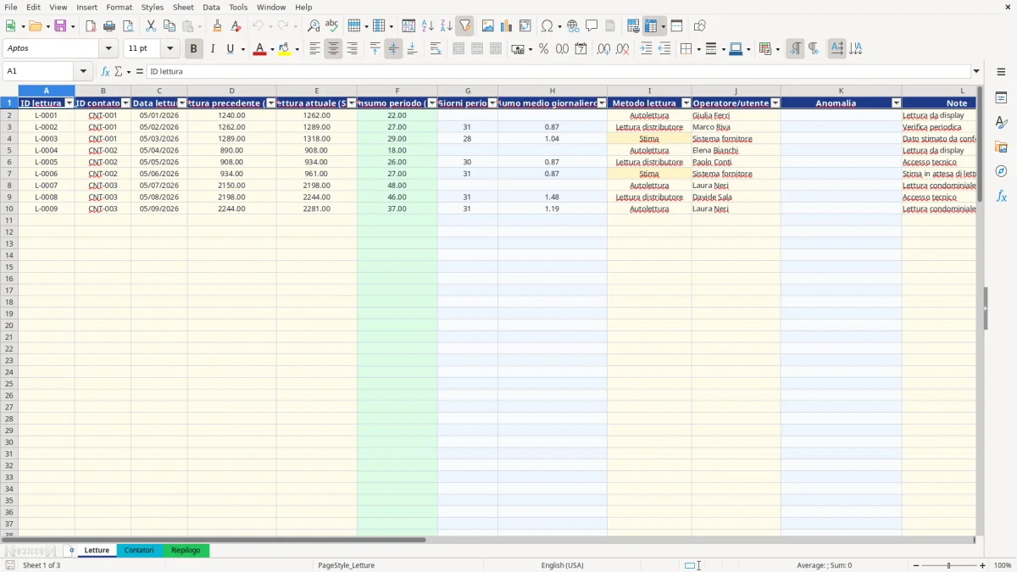Open the Anomalia column filter dropdown
The height and width of the screenshot is (572, 1017).
point(897,103)
